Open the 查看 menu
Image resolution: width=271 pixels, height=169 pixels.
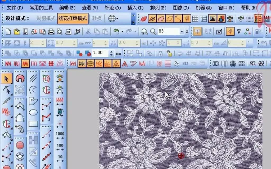click(x=90, y=8)
